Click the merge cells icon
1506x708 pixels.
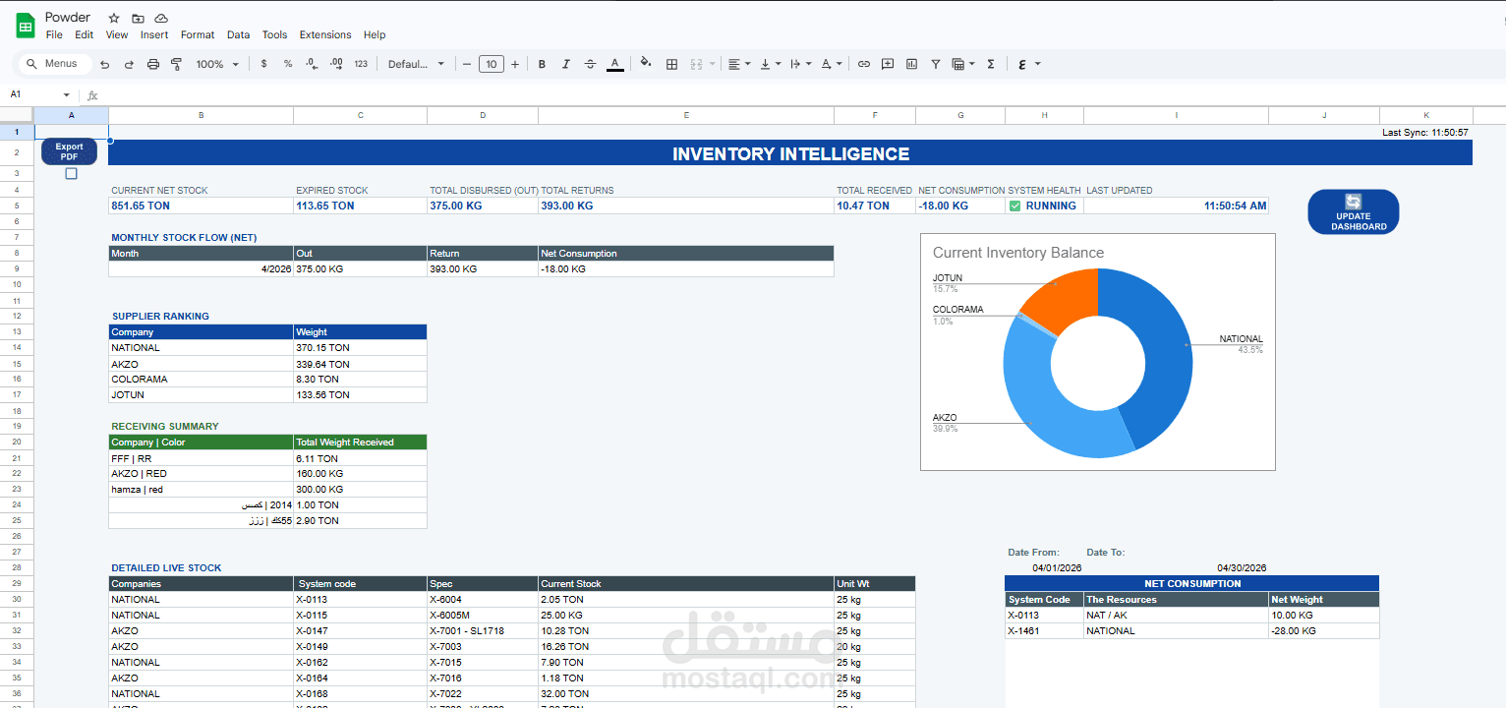pyautogui.click(x=696, y=64)
